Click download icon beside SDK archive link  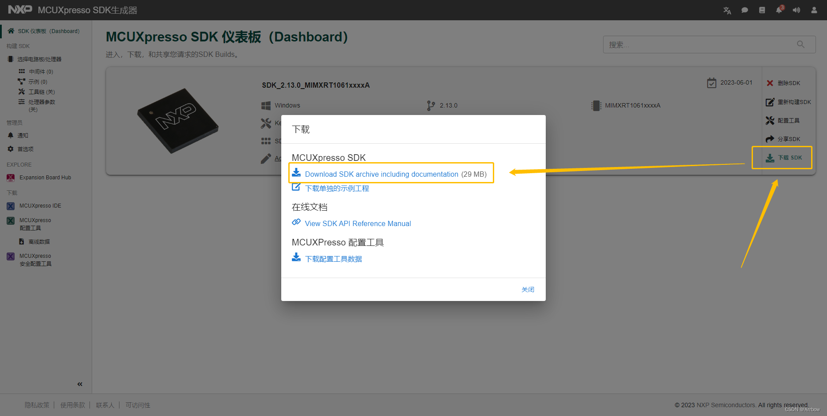(296, 172)
